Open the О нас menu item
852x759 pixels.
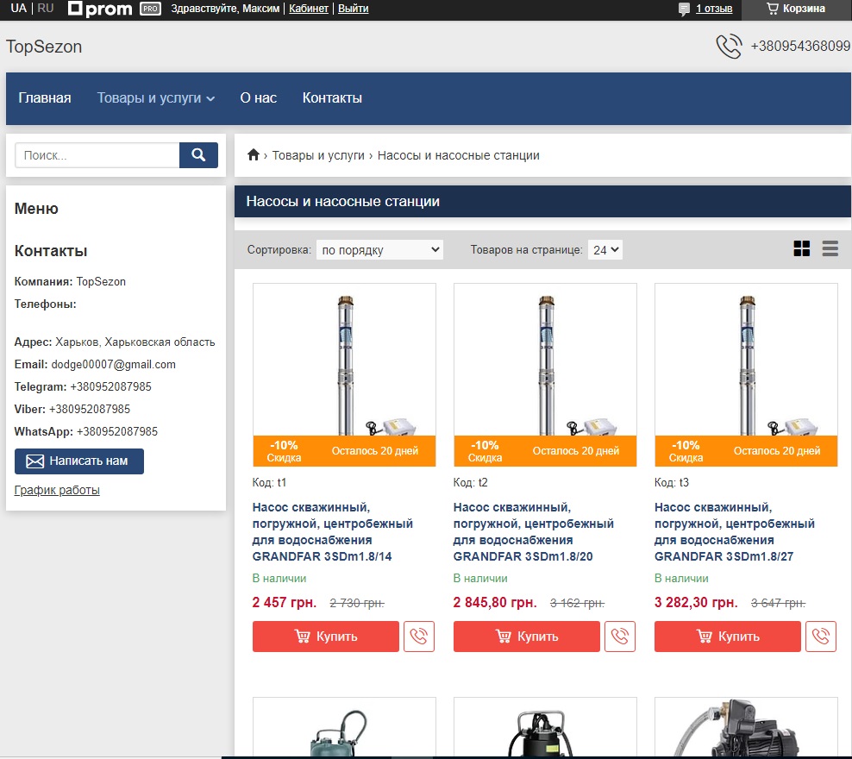259,97
